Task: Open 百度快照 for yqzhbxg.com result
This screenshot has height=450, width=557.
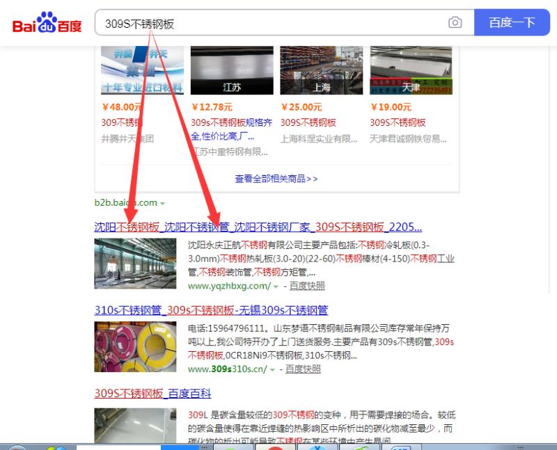Action: point(307,286)
